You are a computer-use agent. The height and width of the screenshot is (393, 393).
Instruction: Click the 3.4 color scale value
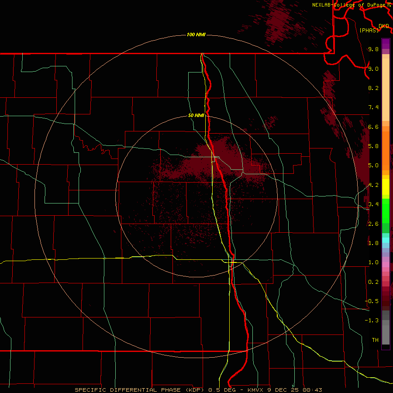coord(373,204)
